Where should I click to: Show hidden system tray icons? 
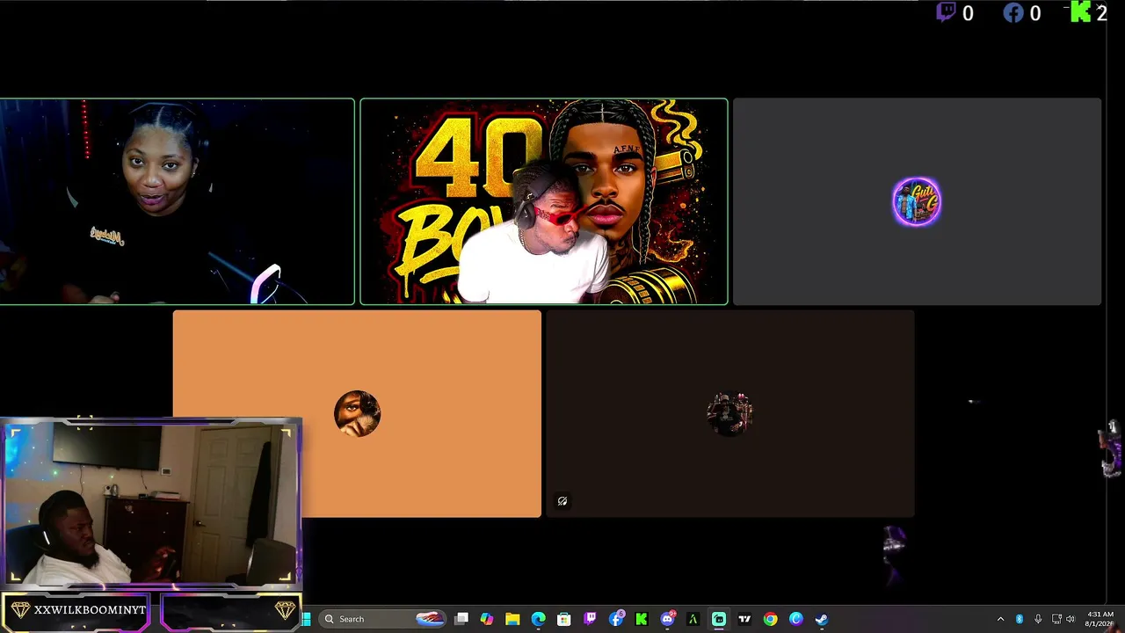1000,619
